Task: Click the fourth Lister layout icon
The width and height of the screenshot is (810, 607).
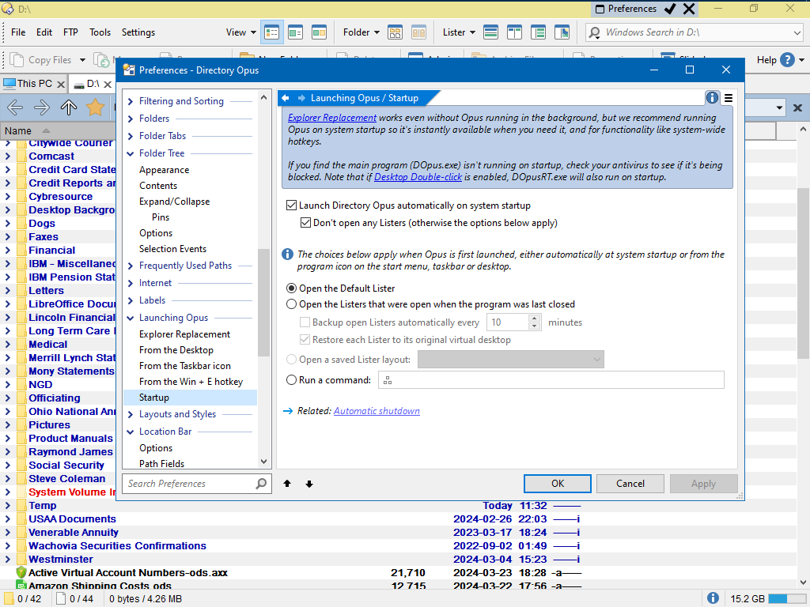Action: point(562,32)
